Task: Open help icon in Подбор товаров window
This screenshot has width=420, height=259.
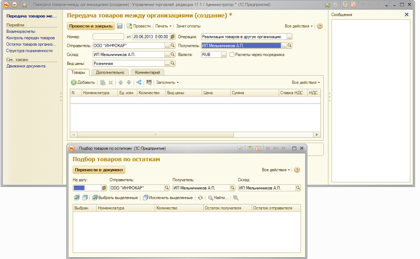Action: pyautogui.click(x=297, y=170)
